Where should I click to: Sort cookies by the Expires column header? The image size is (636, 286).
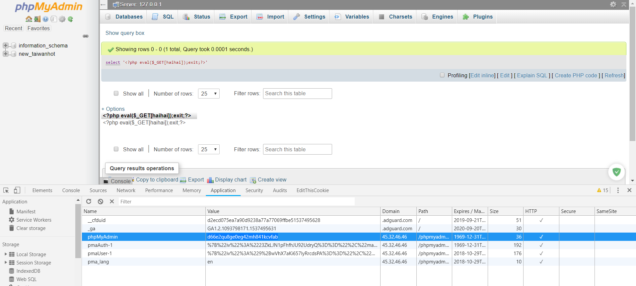click(469, 211)
